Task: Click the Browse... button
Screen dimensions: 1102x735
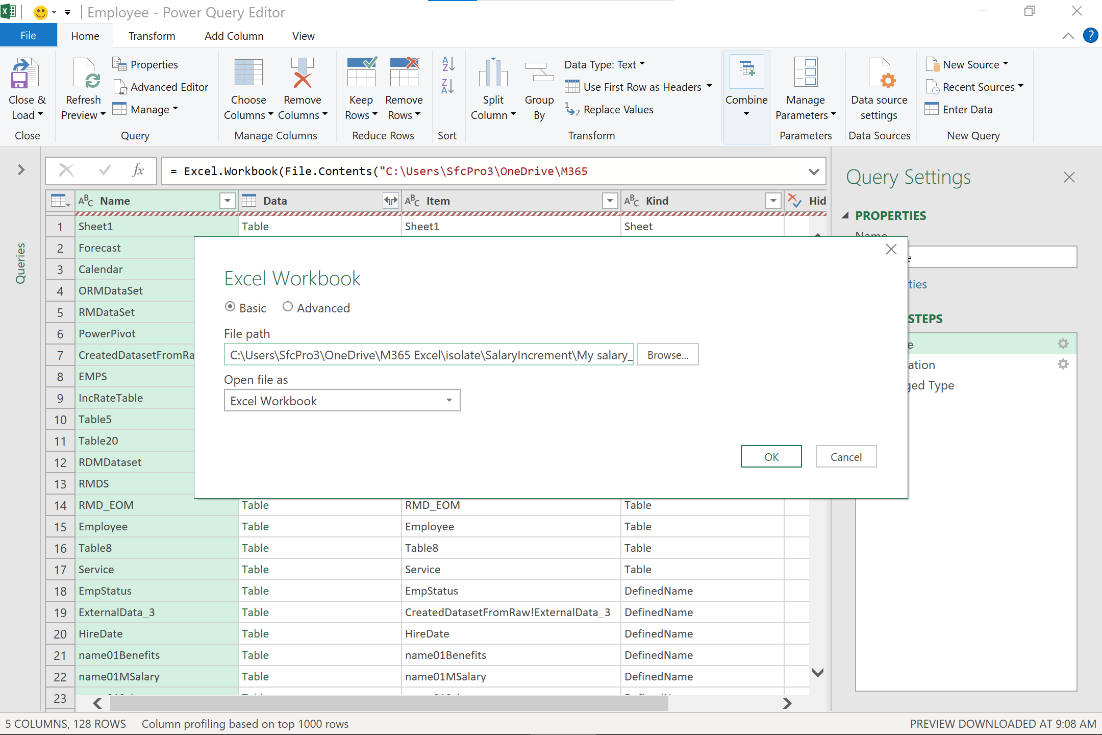Action: (667, 355)
